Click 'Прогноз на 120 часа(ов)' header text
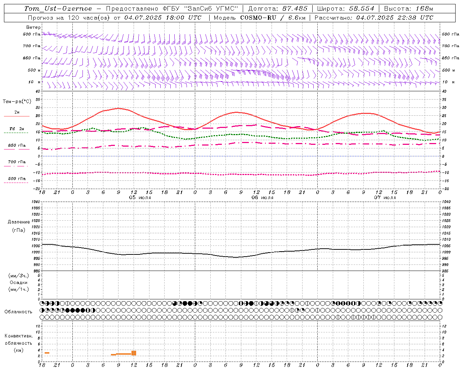 (x=69, y=18)
